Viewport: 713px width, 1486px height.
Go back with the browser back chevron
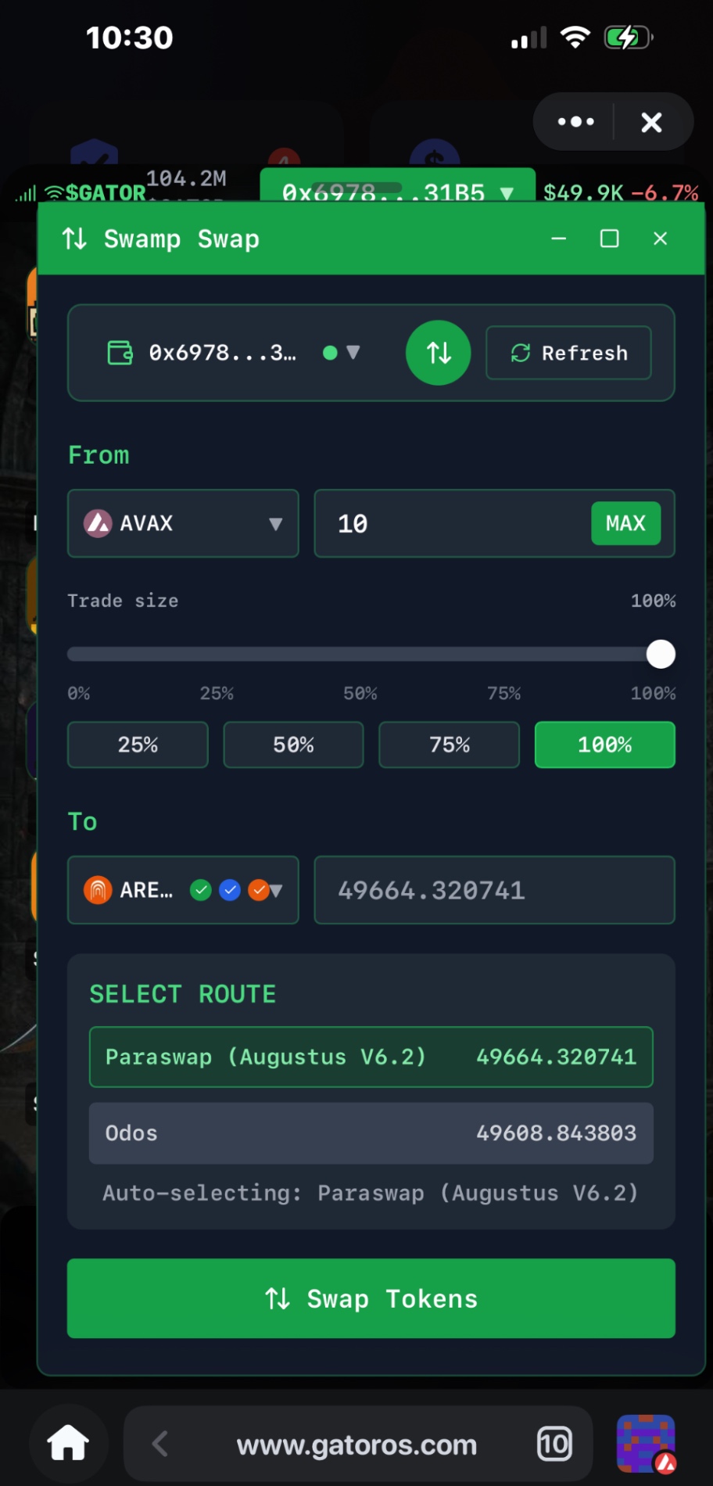point(160,1444)
